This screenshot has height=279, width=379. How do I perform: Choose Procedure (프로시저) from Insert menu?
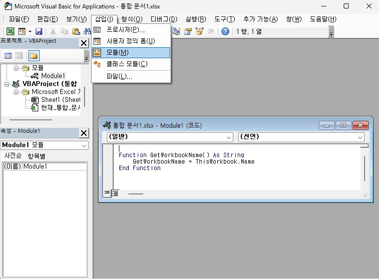[131, 30]
